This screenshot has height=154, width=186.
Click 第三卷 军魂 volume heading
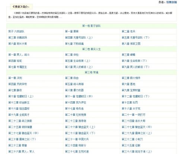tap(92, 72)
